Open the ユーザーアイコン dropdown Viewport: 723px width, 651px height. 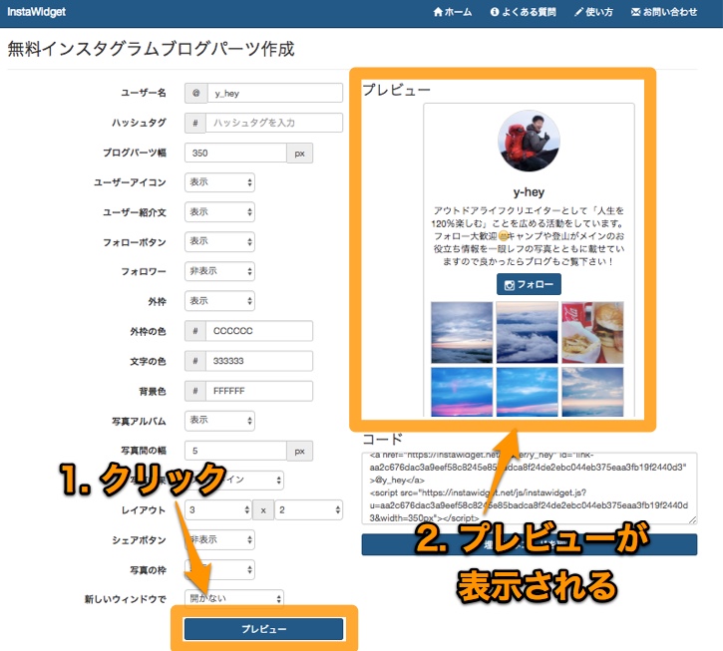coord(219,182)
